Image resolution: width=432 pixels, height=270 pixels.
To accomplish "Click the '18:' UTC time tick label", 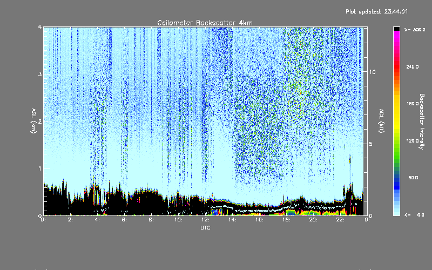I will click(286, 220).
